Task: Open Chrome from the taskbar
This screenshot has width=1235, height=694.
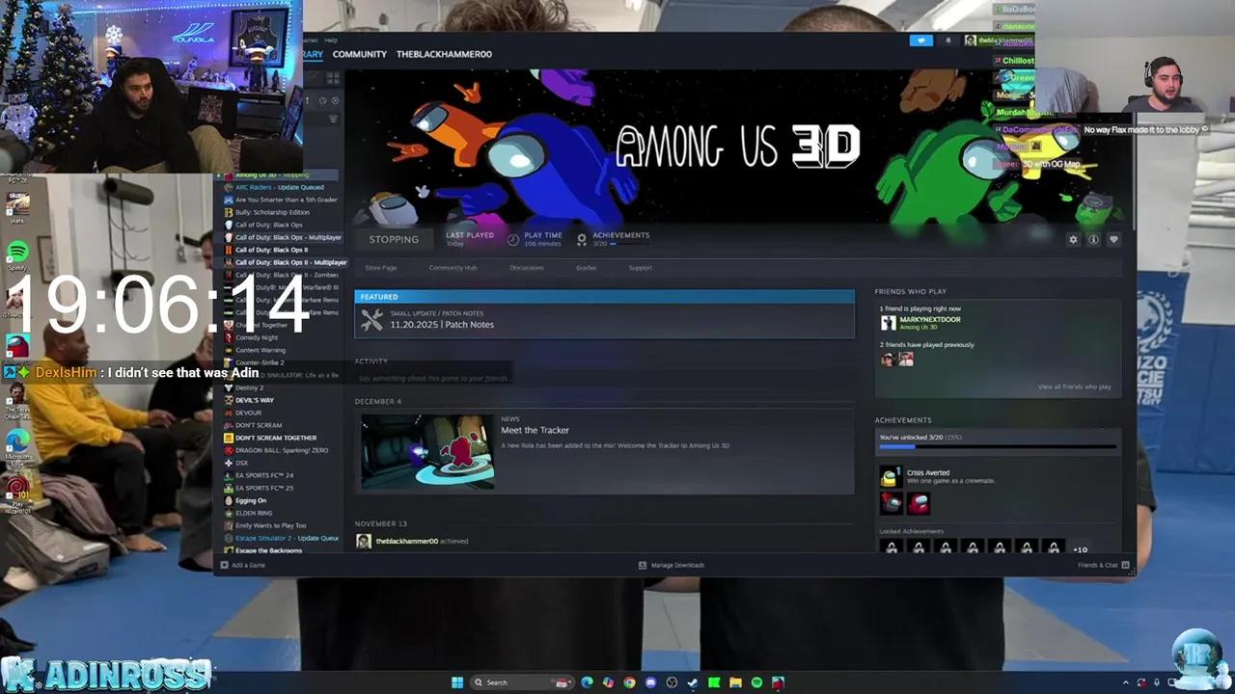Action: (x=629, y=682)
